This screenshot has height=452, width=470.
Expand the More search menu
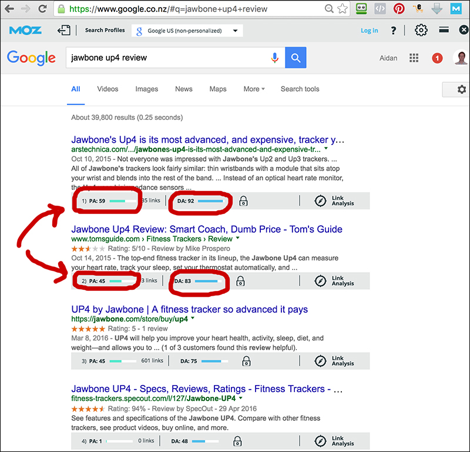coord(254,89)
